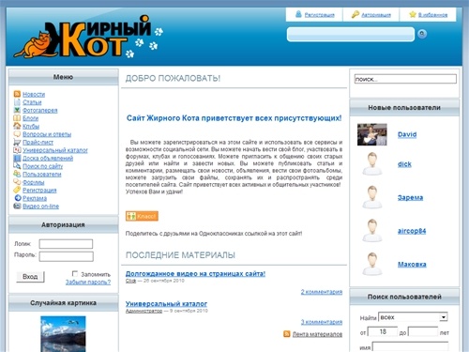Click the RSS icon next to Новости
Image resolution: width=469 pixels, height=352 pixels.
point(17,94)
